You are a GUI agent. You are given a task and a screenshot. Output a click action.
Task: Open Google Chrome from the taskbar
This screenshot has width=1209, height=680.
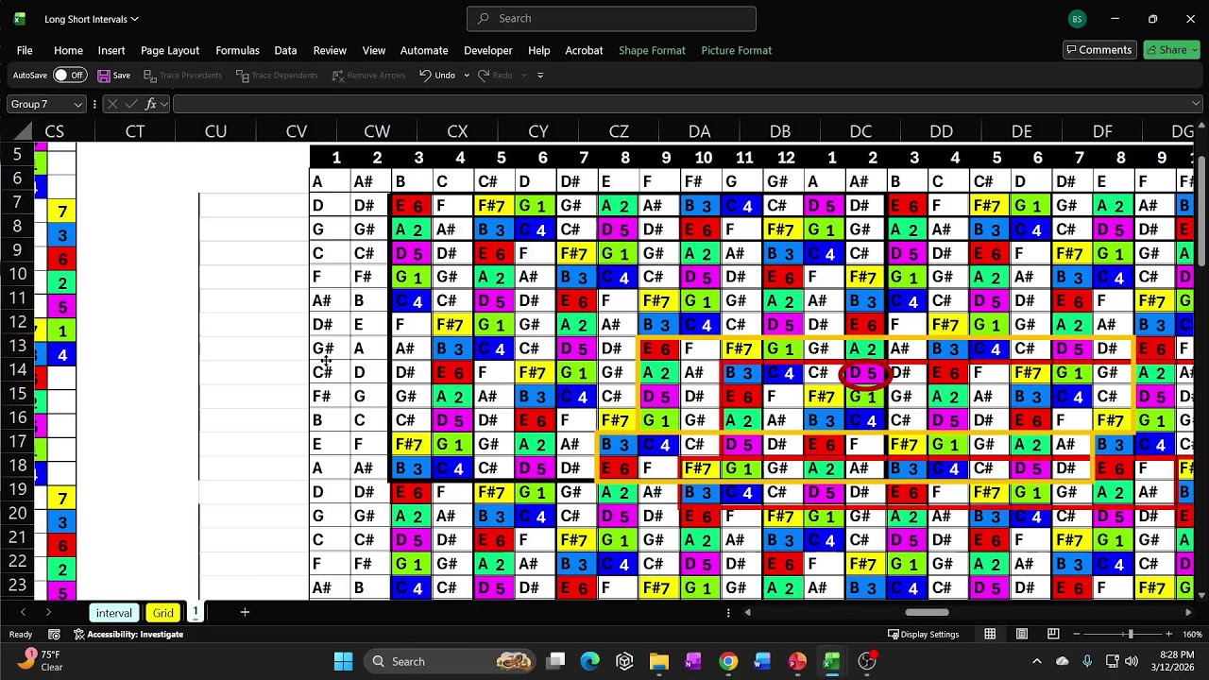click(x=728, y=661)
